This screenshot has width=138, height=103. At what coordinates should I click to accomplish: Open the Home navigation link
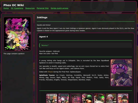[6, 8]
